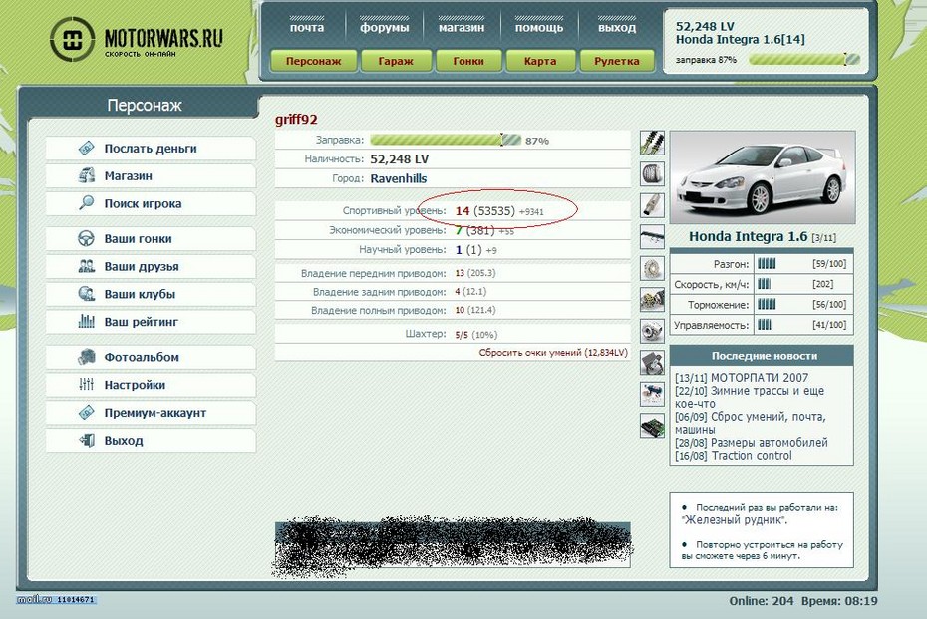Screen dimensions: 927x619
Task: Click the Владение задним приводом value 4 (12.1)
Action: pyautogui.click(x=470, y=291)
